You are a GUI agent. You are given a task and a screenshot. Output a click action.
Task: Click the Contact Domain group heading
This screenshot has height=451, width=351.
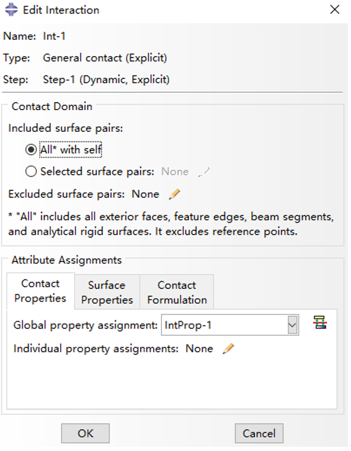point(52,107)
